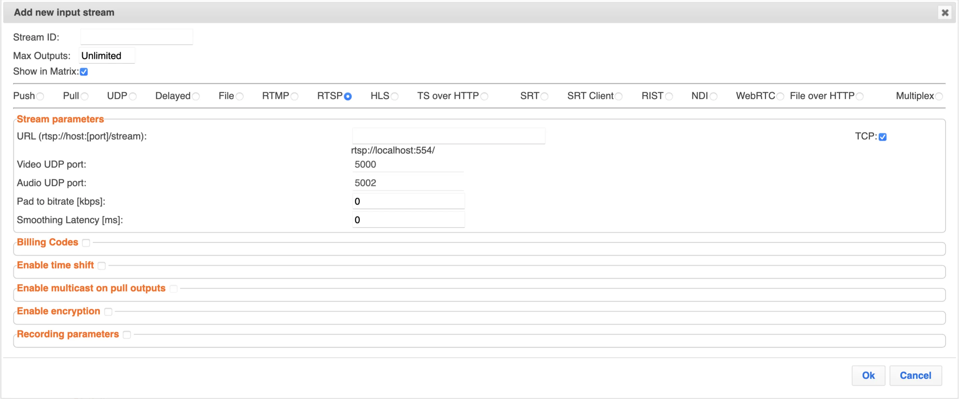This screenshot has width=959, height=399.
Task: Select the File input type
Action: click(x=240, y=96)
